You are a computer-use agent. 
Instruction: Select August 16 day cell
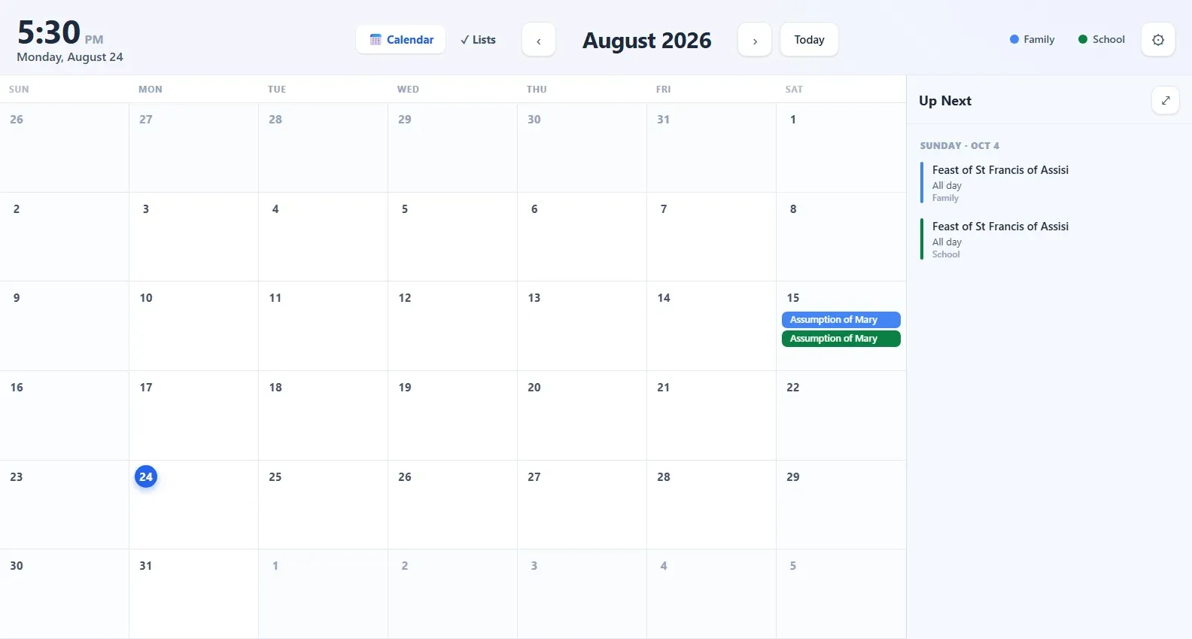click(65, 415)
